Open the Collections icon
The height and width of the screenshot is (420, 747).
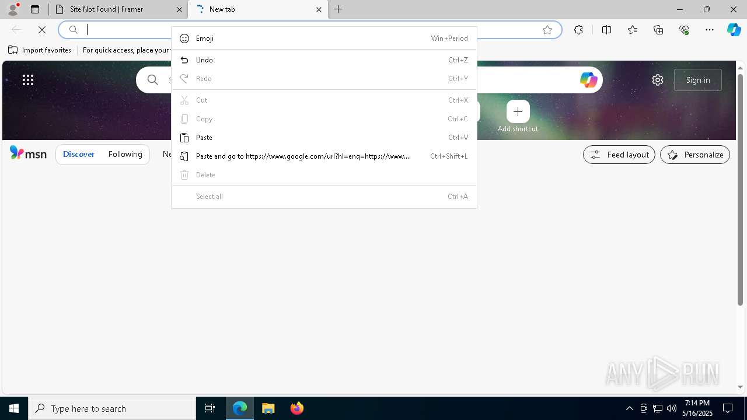click(x=658, y=30)
